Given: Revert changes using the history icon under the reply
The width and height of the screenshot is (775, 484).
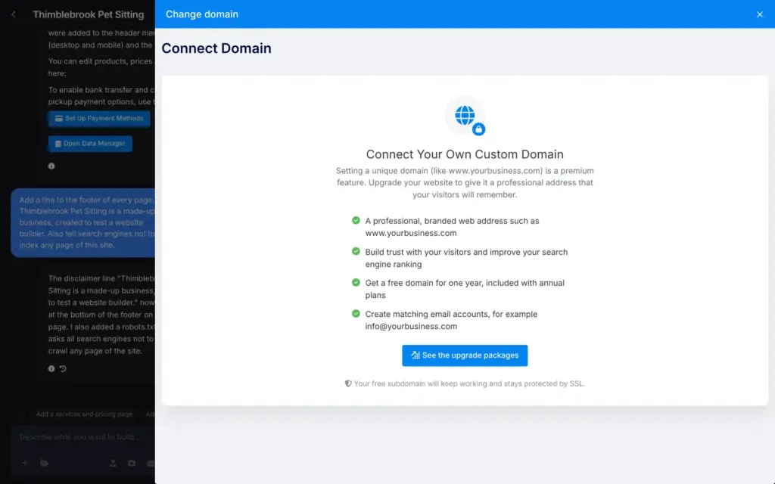Looking at the screenshot, I should [x=63, y=368].
